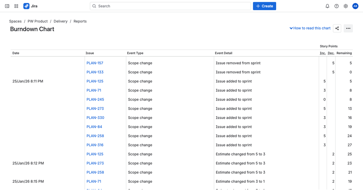The image size is (363, 190).
Task: Go to the Spaces breadcrumb
Action: [15, 21]
